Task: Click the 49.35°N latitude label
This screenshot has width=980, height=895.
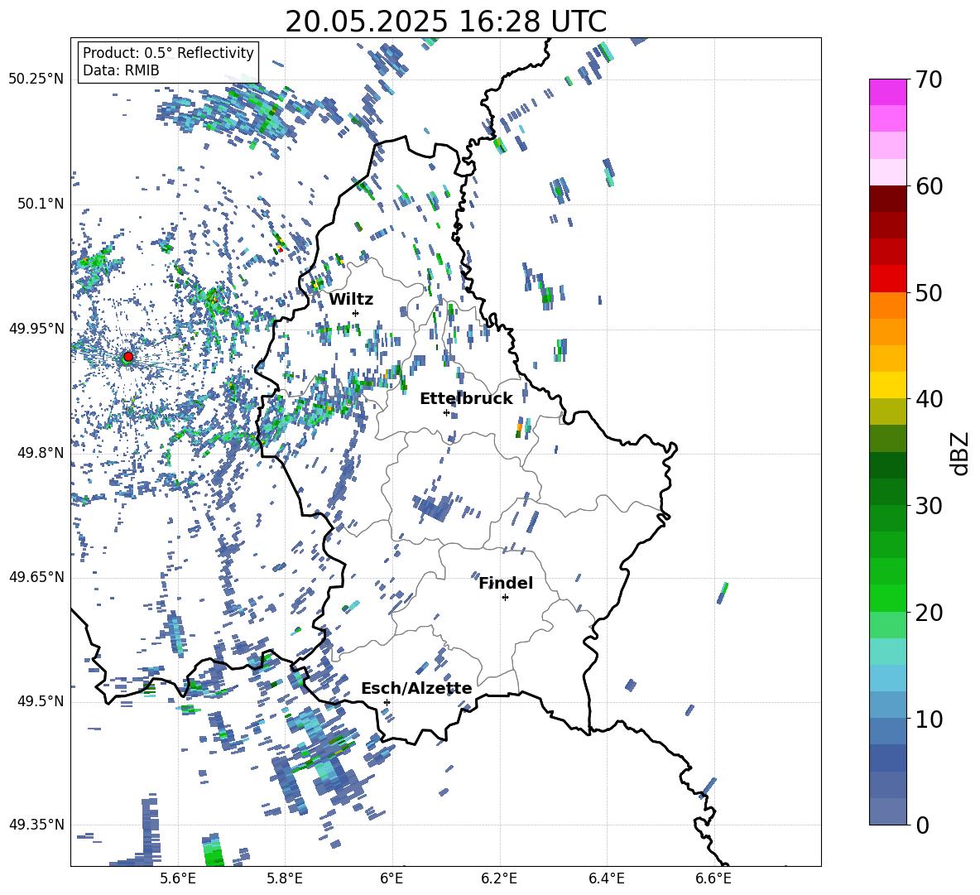Action: (36, 825)
